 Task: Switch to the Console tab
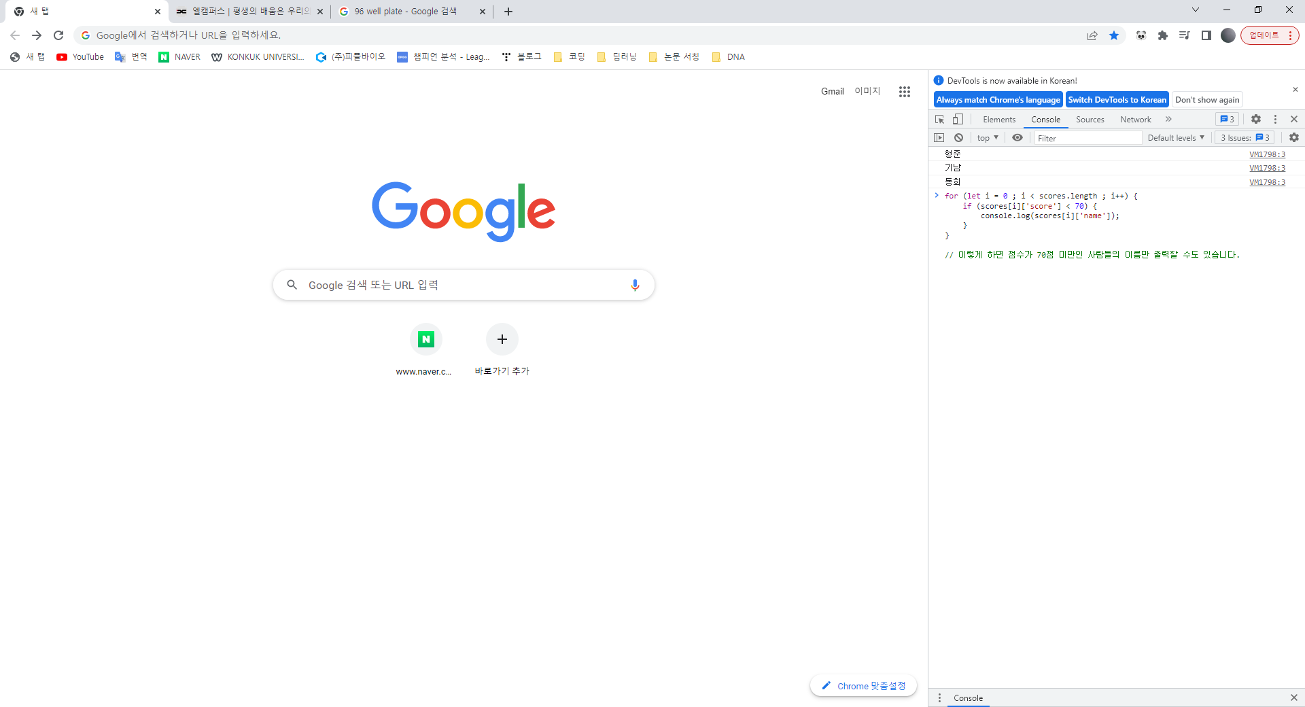pos(1045,120)
